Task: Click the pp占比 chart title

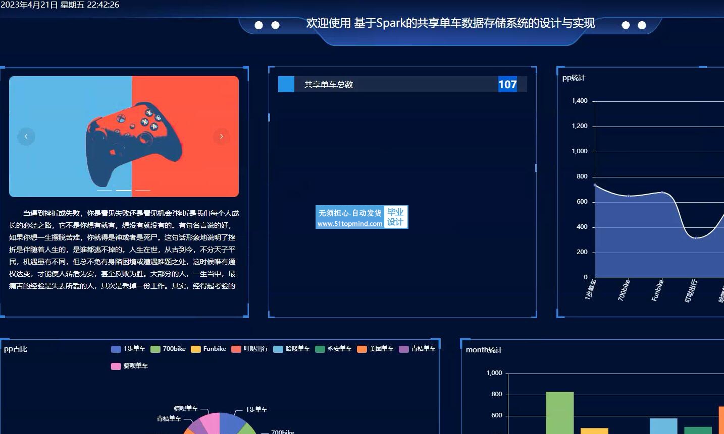Action: [x=16, y=349]
